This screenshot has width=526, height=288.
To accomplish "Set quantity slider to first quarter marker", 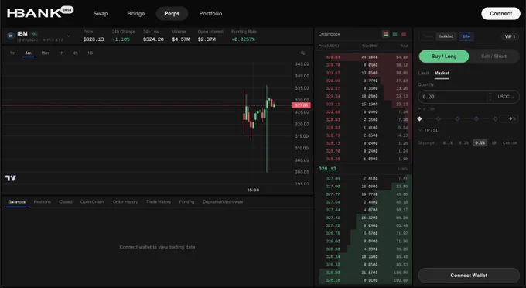I will point(439,118).
